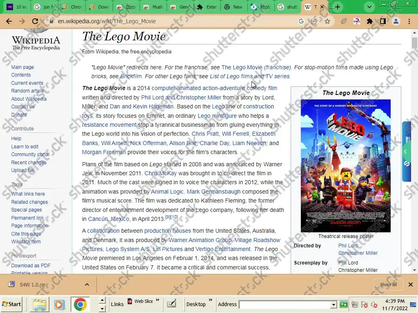Go to Random article
418x313 pixels.
click(x=27, y=91)
